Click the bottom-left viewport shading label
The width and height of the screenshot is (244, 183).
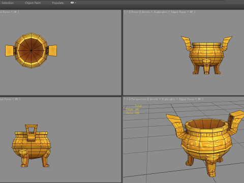click(10, 99)
